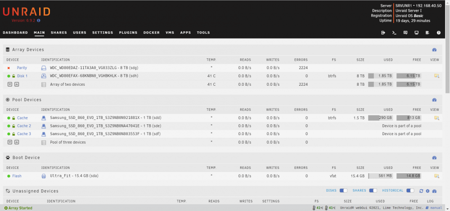Viewport: 450px width, 211px height.
Task: Click the Cache 2 SSD drive icon (sde)
Action: click(44, 126)
